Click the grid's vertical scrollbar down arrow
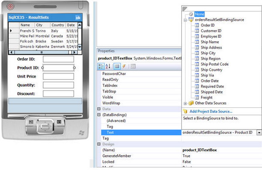This screenshot has height=170, width=262. 80,47
